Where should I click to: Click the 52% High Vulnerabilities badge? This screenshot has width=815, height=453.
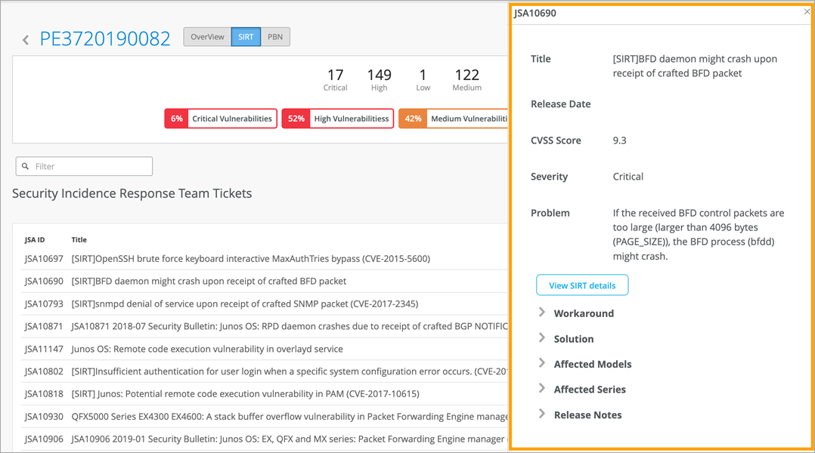coord(338,119)
